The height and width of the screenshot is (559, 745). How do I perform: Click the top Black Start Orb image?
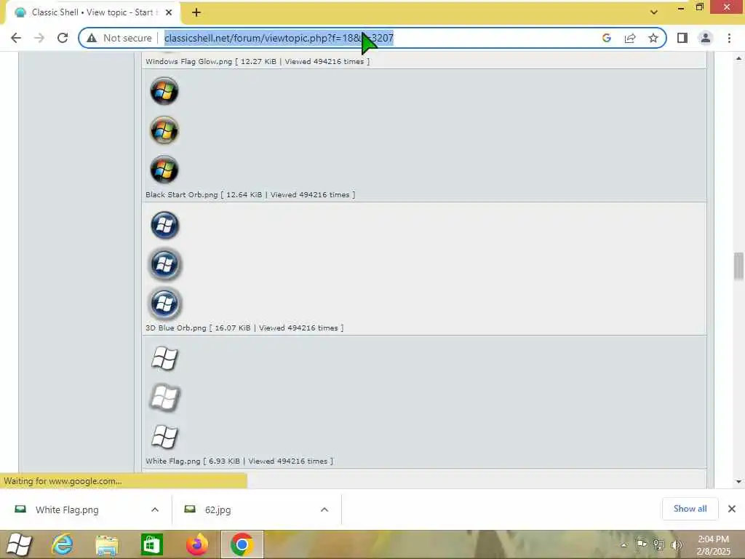pos(164,91)
